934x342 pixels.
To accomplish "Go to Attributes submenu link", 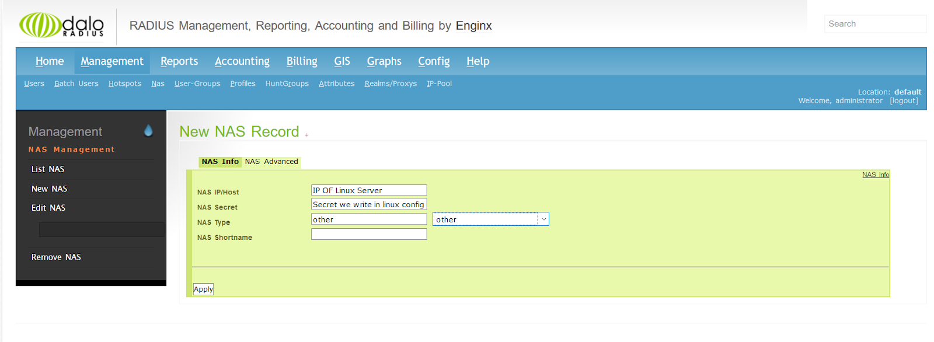I will (337, 83).
